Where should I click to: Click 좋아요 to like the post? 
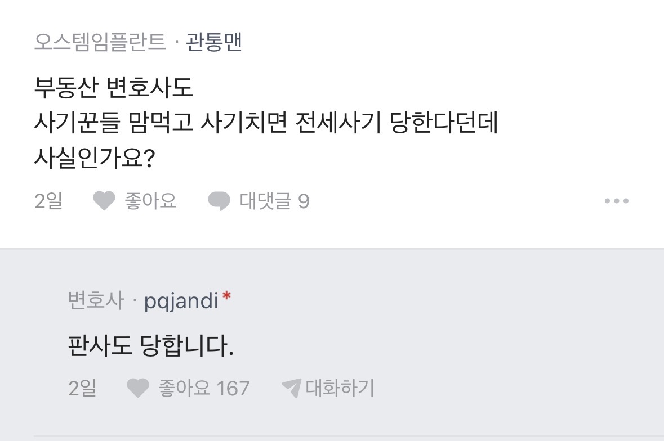click(150, 201)
